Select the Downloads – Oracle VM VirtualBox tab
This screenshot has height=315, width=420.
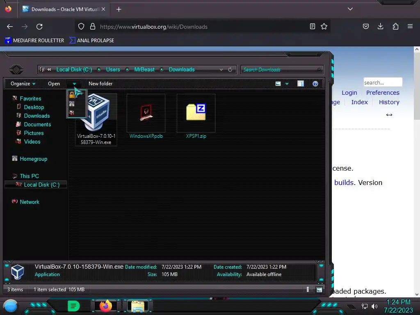[64, 9]
